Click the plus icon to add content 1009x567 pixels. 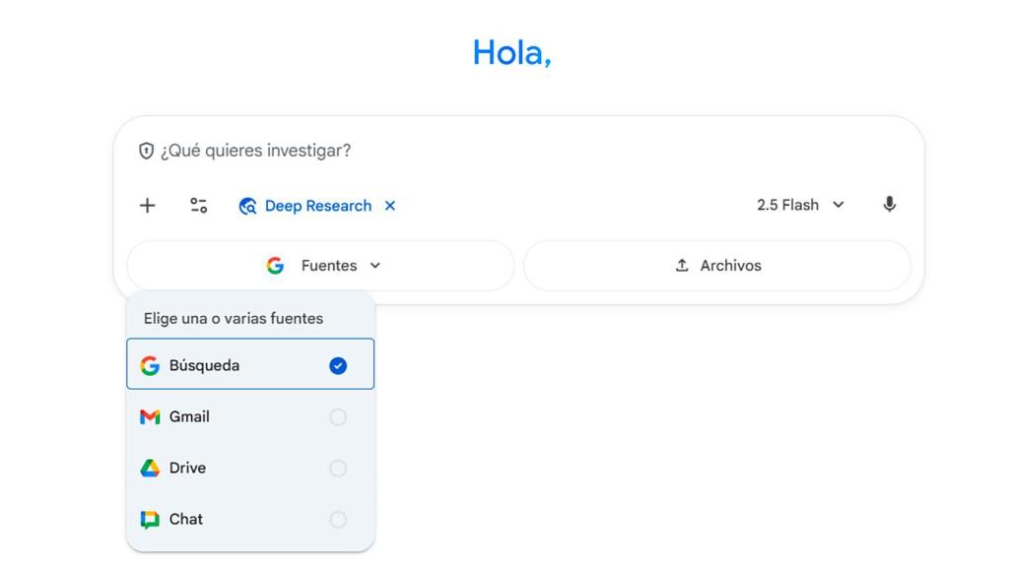(147, 206)
